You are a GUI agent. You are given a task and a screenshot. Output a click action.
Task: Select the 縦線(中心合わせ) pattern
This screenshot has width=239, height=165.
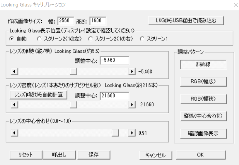(x=203, y=116)
